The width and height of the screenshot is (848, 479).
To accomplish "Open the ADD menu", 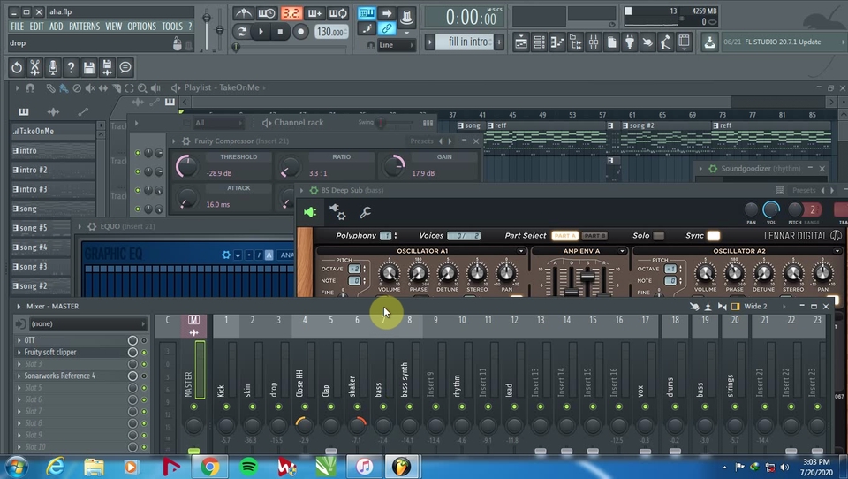I will point(57,27).
